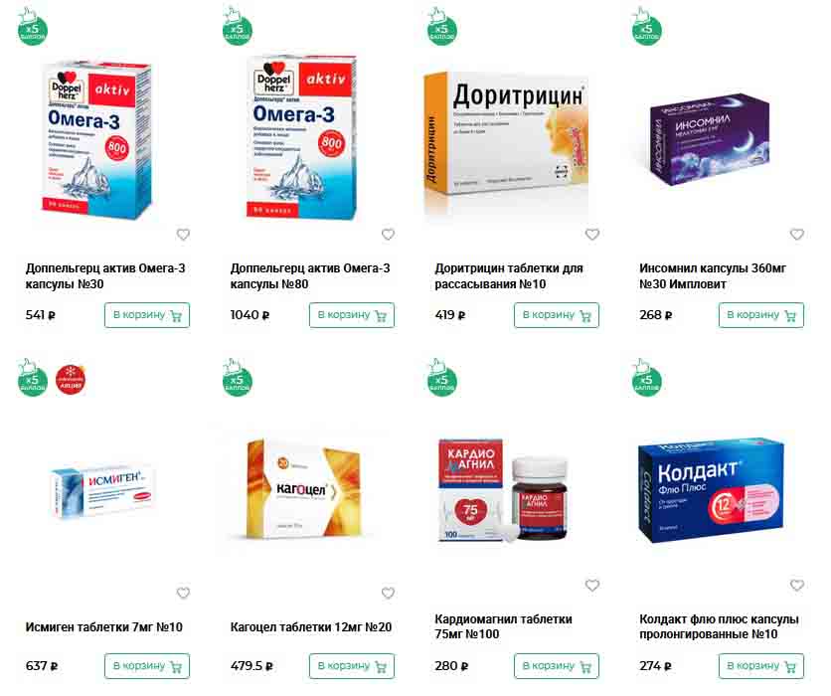This screenshot has height=696, width=831.
Task: Click x5 баллов badge above Доритрицин
Action: [x=441, y=27]
